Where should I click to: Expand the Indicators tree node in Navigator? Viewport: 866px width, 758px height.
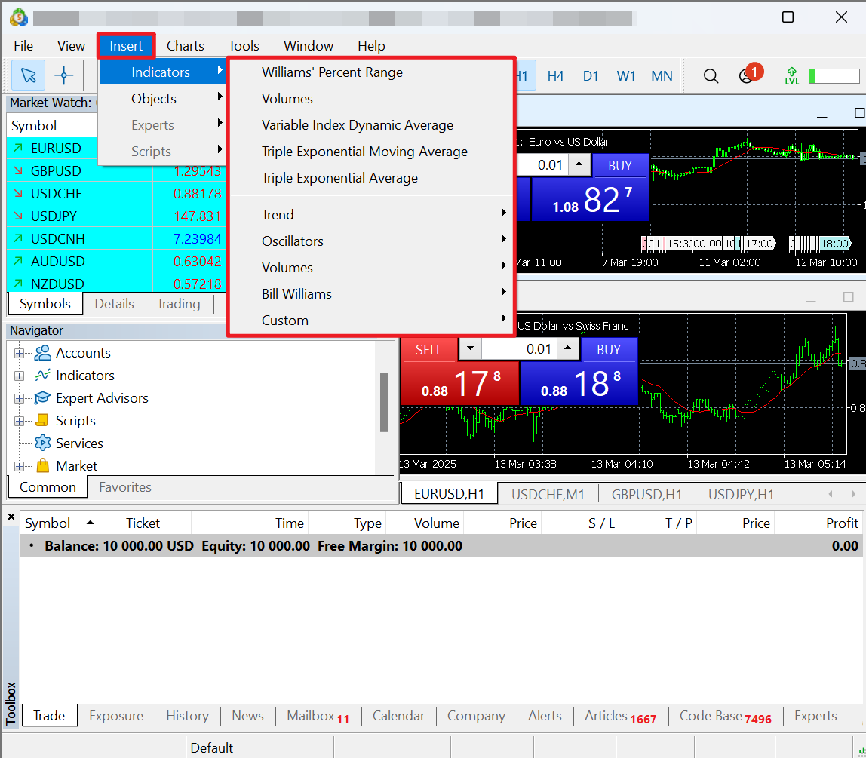pos(19,376)
